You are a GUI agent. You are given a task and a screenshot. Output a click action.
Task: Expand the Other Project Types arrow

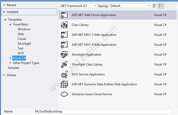(x=10, y=63)
